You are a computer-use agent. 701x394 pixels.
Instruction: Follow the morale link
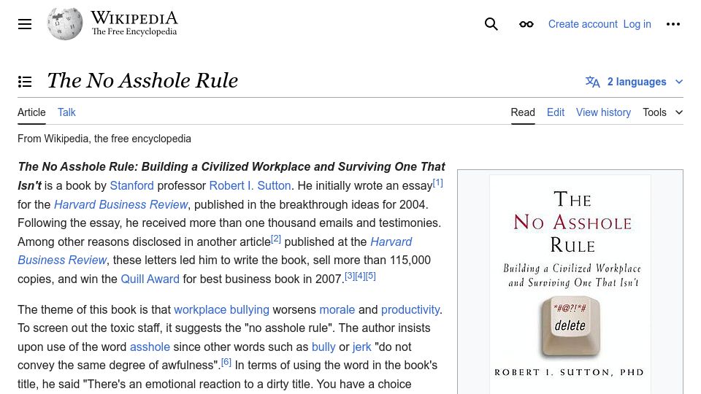pos(337,309)
